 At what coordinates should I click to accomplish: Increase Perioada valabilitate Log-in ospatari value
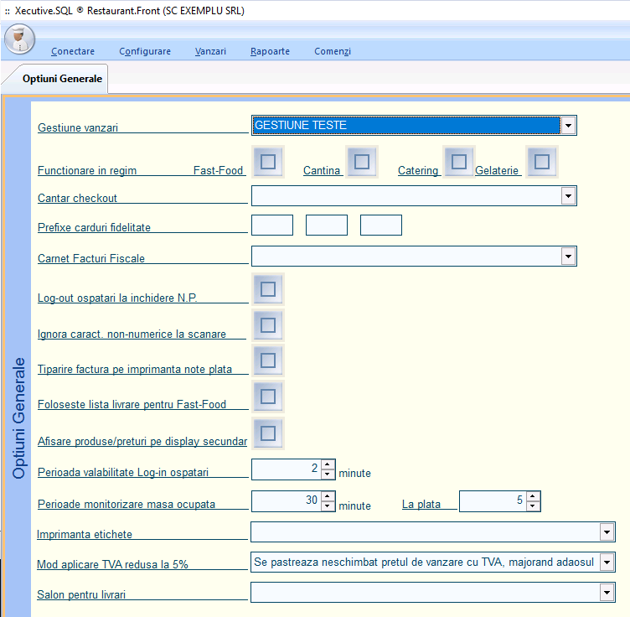328,464
